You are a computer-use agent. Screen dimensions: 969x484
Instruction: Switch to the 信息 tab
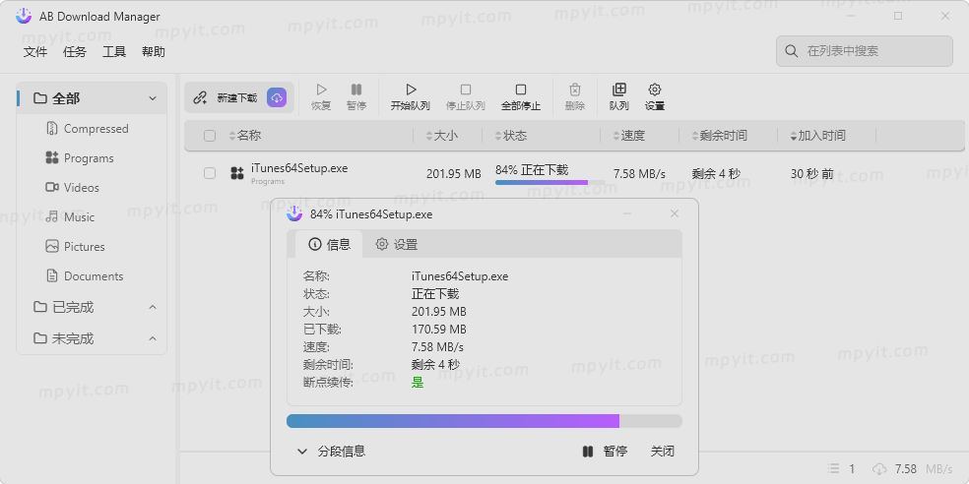pos(329,245)
